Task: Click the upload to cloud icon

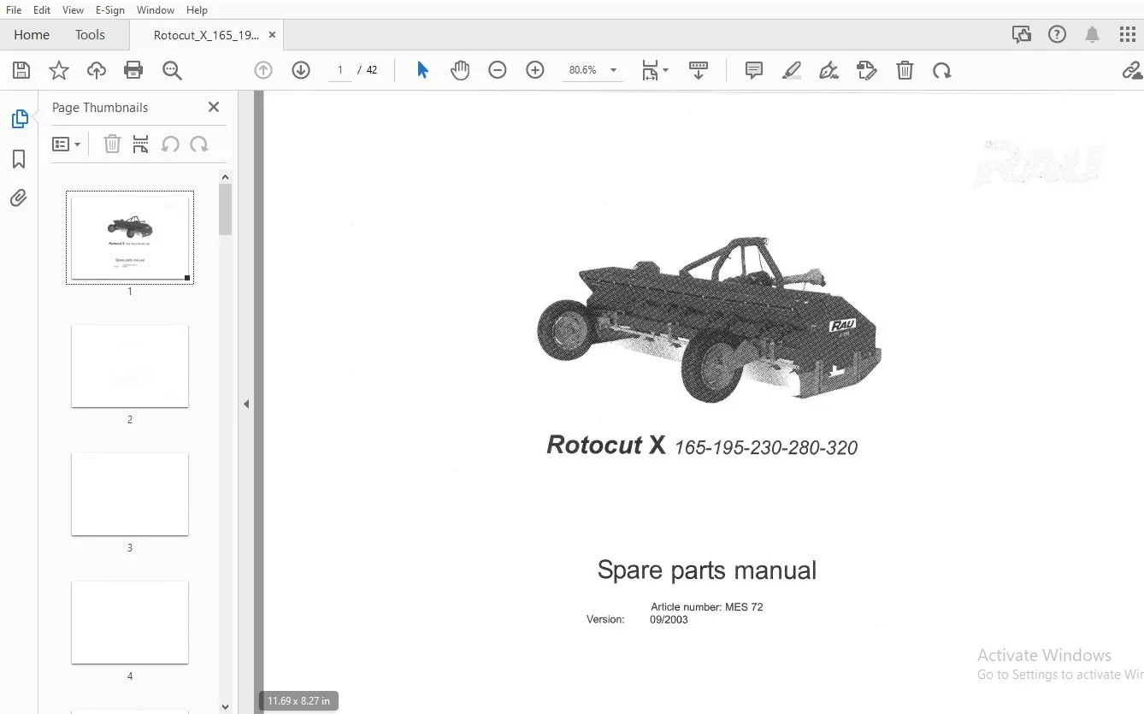Action: point(97,70)
